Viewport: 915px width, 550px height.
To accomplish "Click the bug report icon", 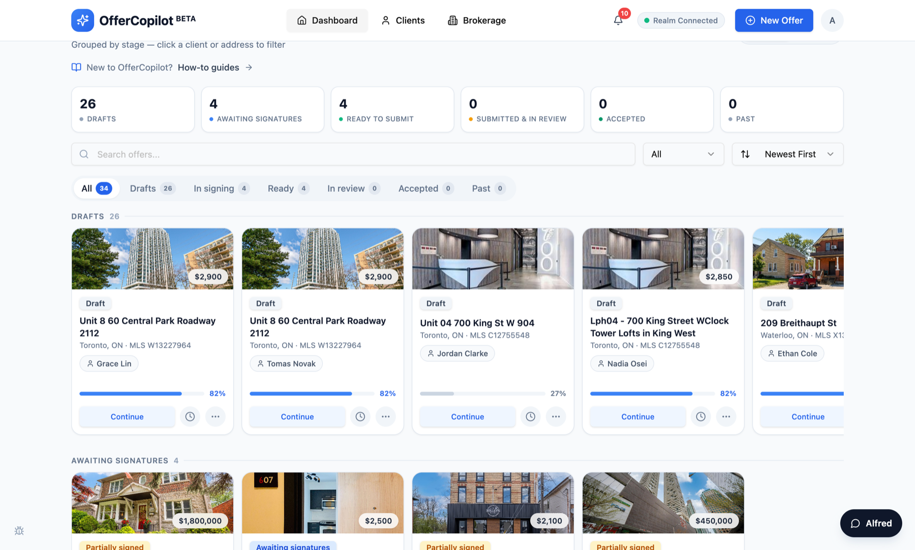I will coord(19,531).
